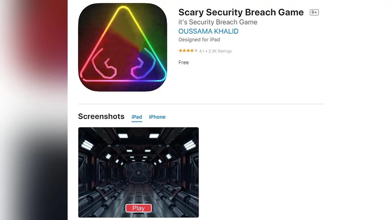
Task: Click the "it's Security Breach Game" subtitle
Action: point(218,22)
